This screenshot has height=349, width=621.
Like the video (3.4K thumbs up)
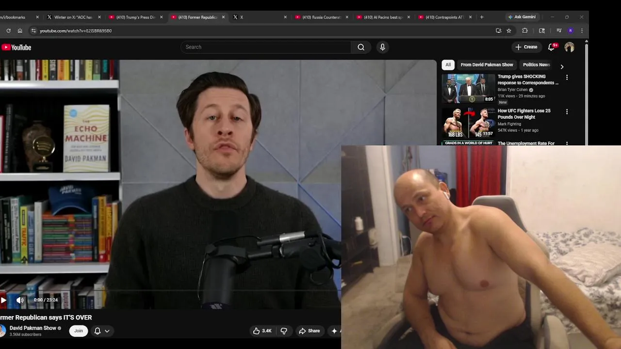click(x=262, y=331)
